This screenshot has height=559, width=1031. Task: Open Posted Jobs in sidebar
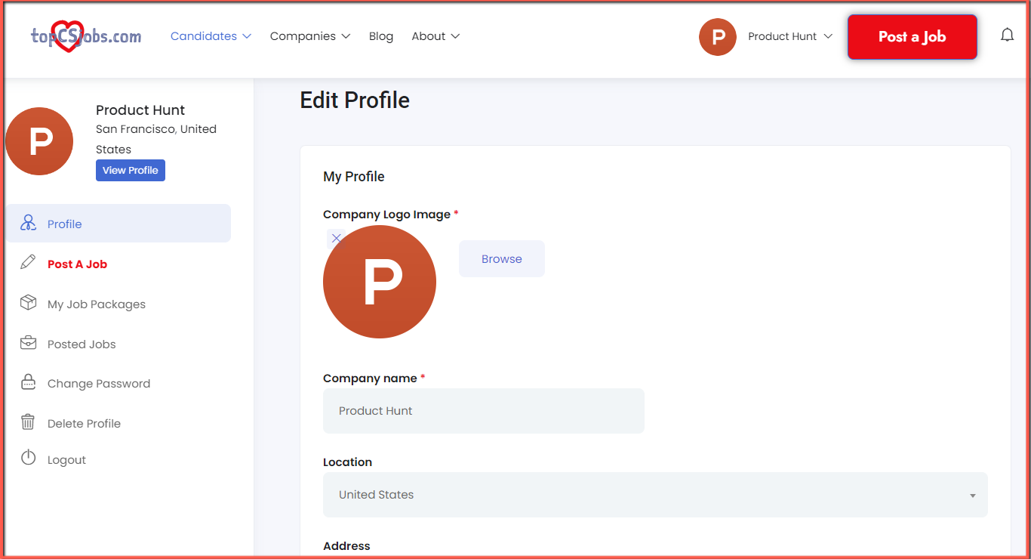coord(82,344)
